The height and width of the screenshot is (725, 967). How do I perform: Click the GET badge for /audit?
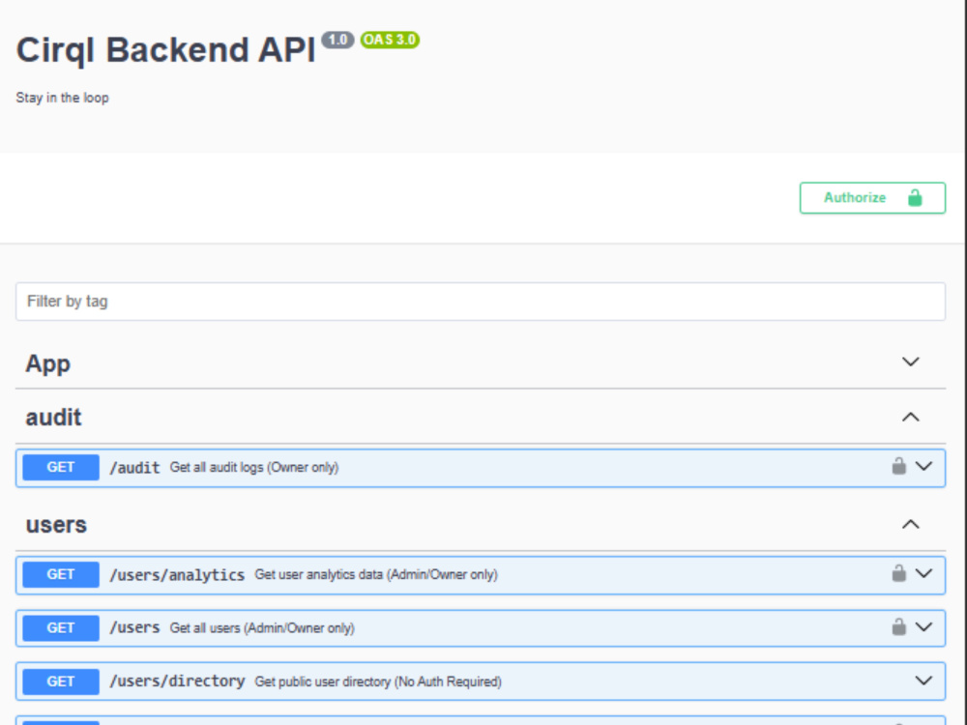point(60,467)
